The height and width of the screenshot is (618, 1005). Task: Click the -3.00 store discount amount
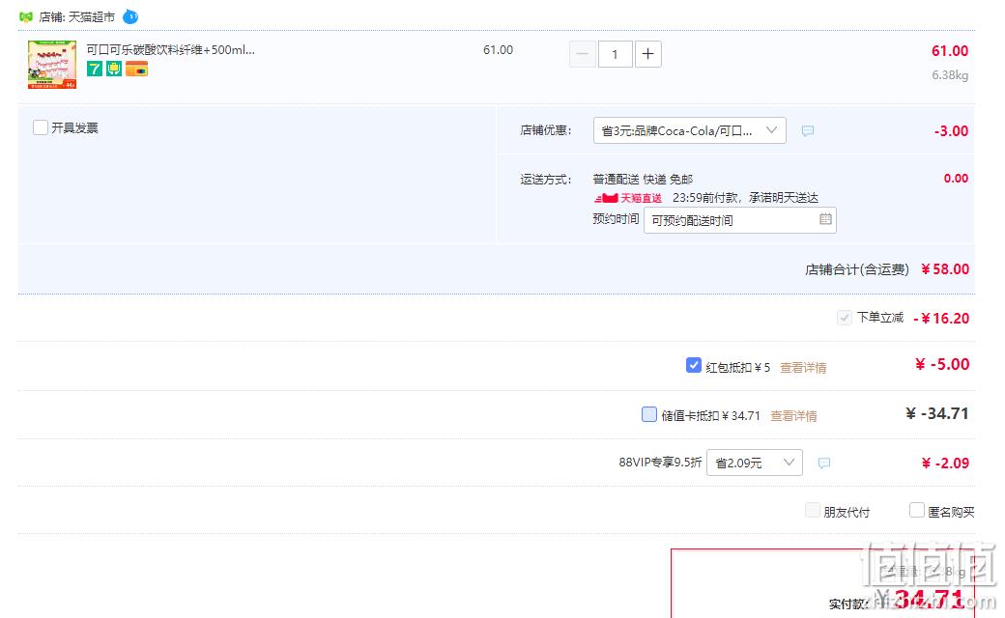click(x=951, y=130)
